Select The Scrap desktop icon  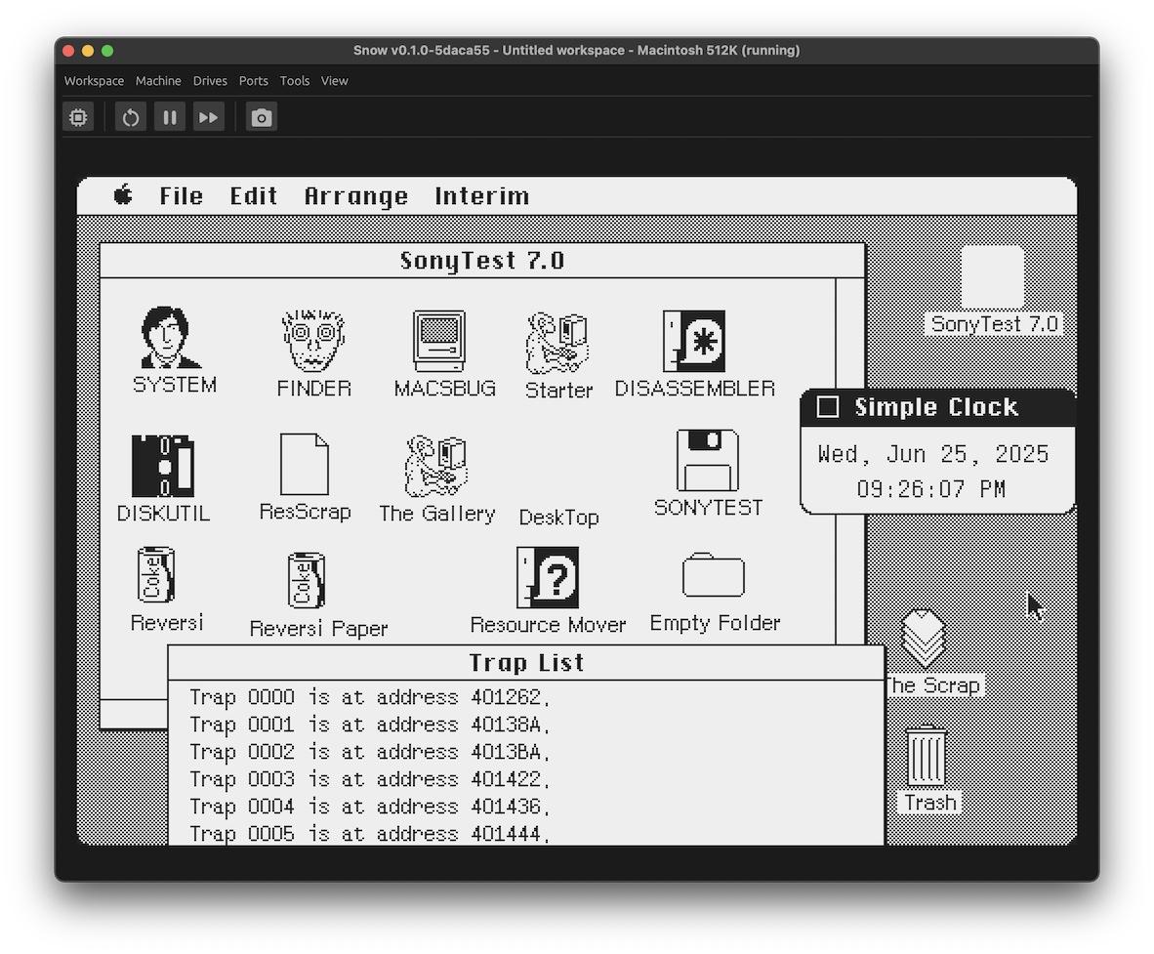click(924, 639)
